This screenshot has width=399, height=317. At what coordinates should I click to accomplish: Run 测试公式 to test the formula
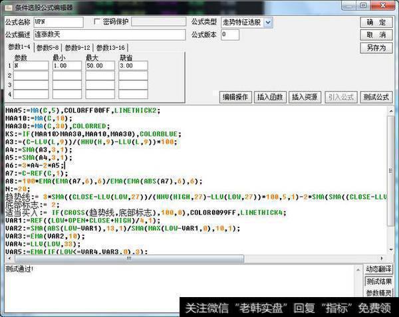(376, 97)
